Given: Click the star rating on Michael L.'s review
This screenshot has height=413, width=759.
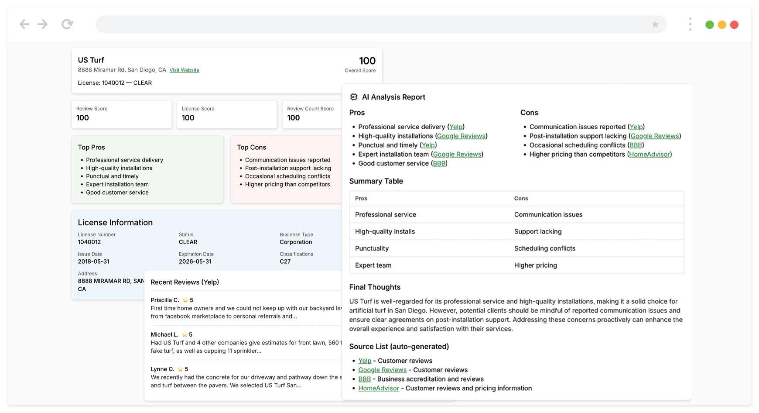Looking at the screenshot, I should click(184, 334).
